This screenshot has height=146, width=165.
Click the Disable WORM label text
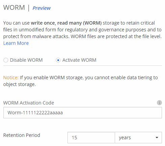(x=26, y=60)
